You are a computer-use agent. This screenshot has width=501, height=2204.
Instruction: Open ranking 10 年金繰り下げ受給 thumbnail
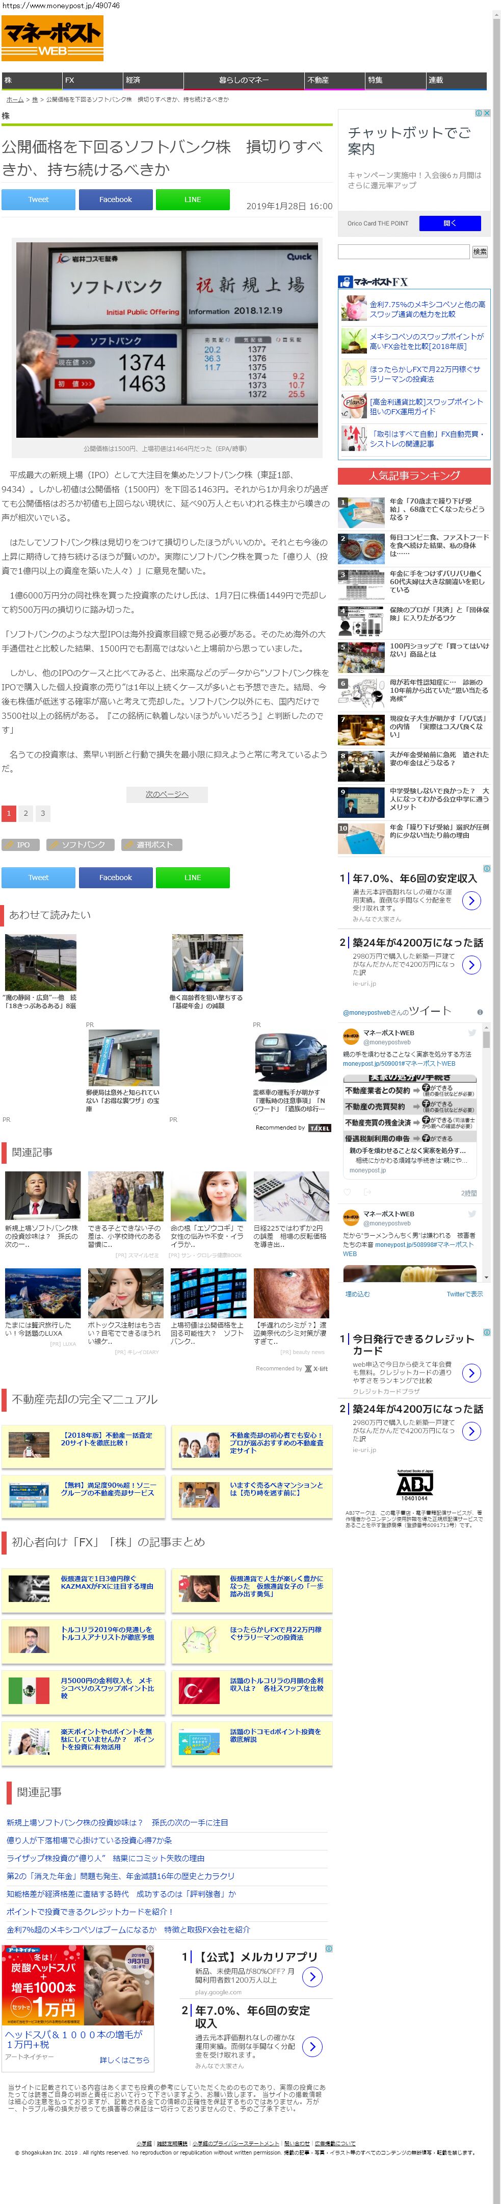click(361, 838)
